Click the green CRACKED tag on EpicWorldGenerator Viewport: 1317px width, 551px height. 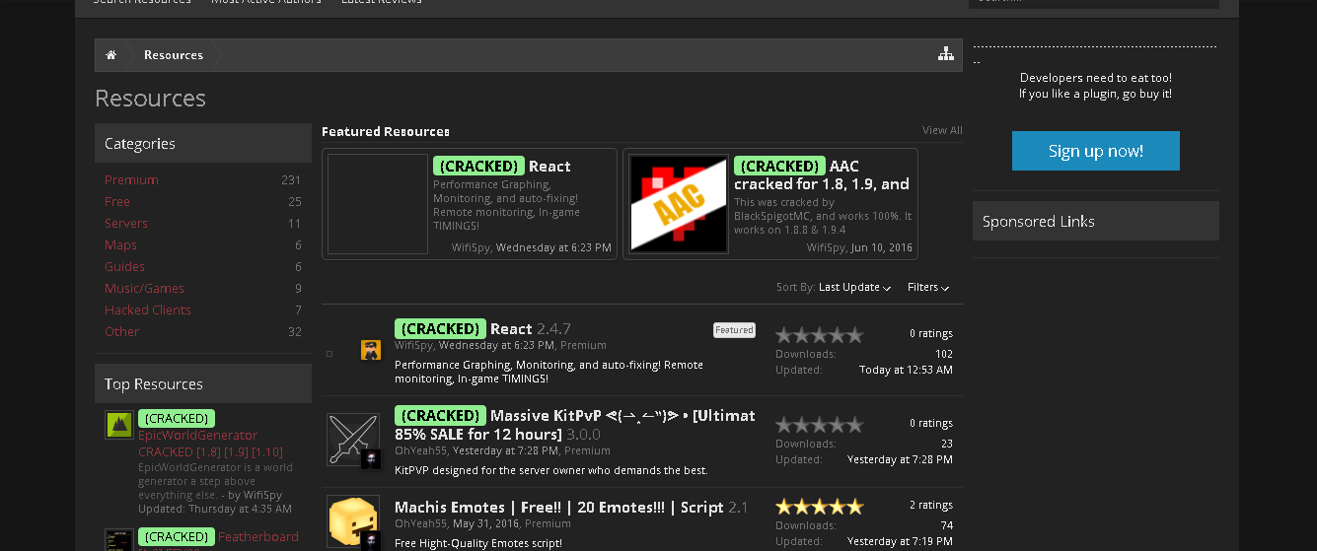(x=177, y=418)
